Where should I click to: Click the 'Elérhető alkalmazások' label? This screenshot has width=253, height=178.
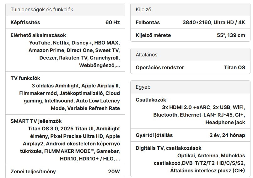point(38,35)
